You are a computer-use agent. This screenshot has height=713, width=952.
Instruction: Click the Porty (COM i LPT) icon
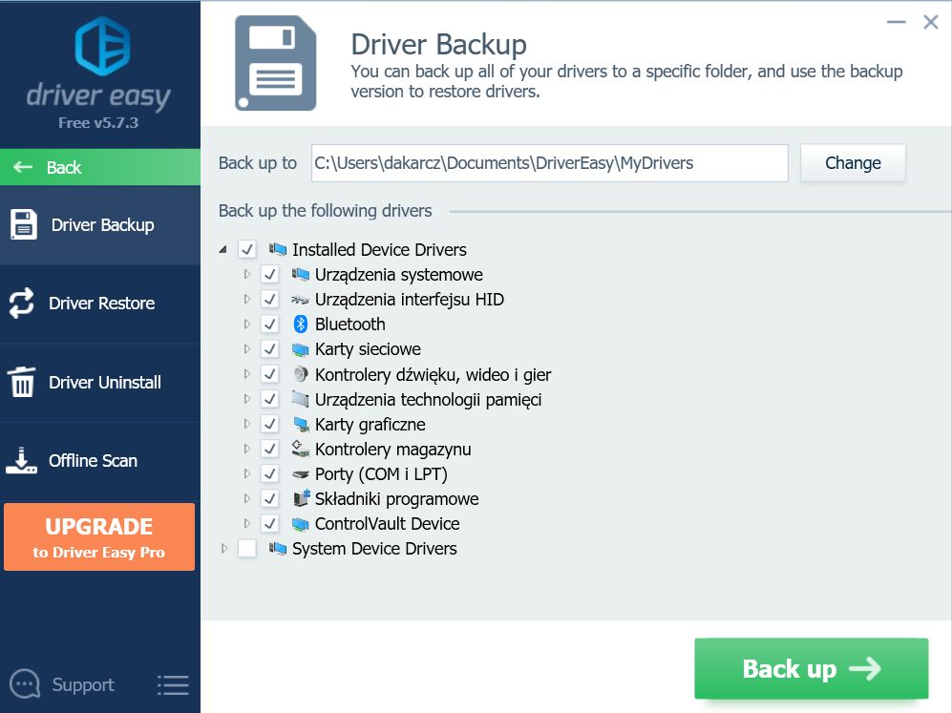[x=300, y=473]
